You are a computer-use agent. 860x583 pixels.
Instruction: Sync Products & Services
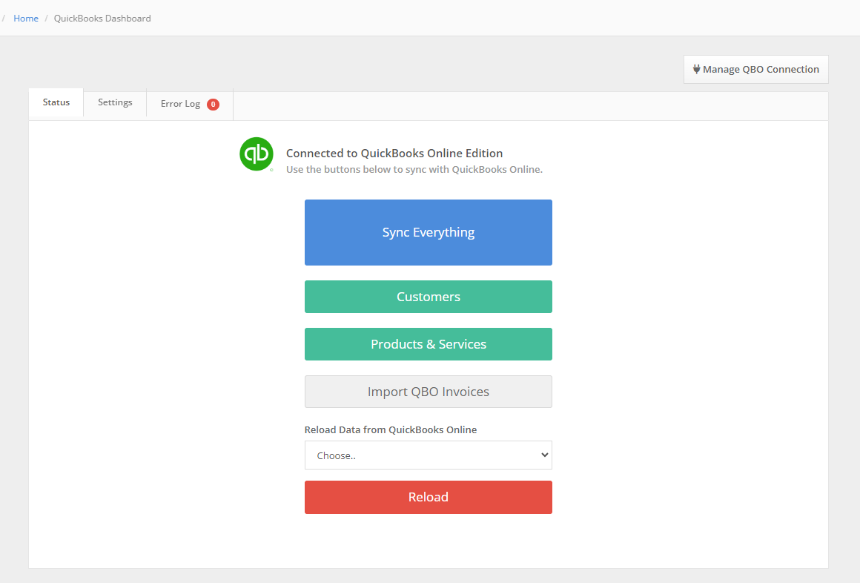pyautogui.click(x=429, y=344)
